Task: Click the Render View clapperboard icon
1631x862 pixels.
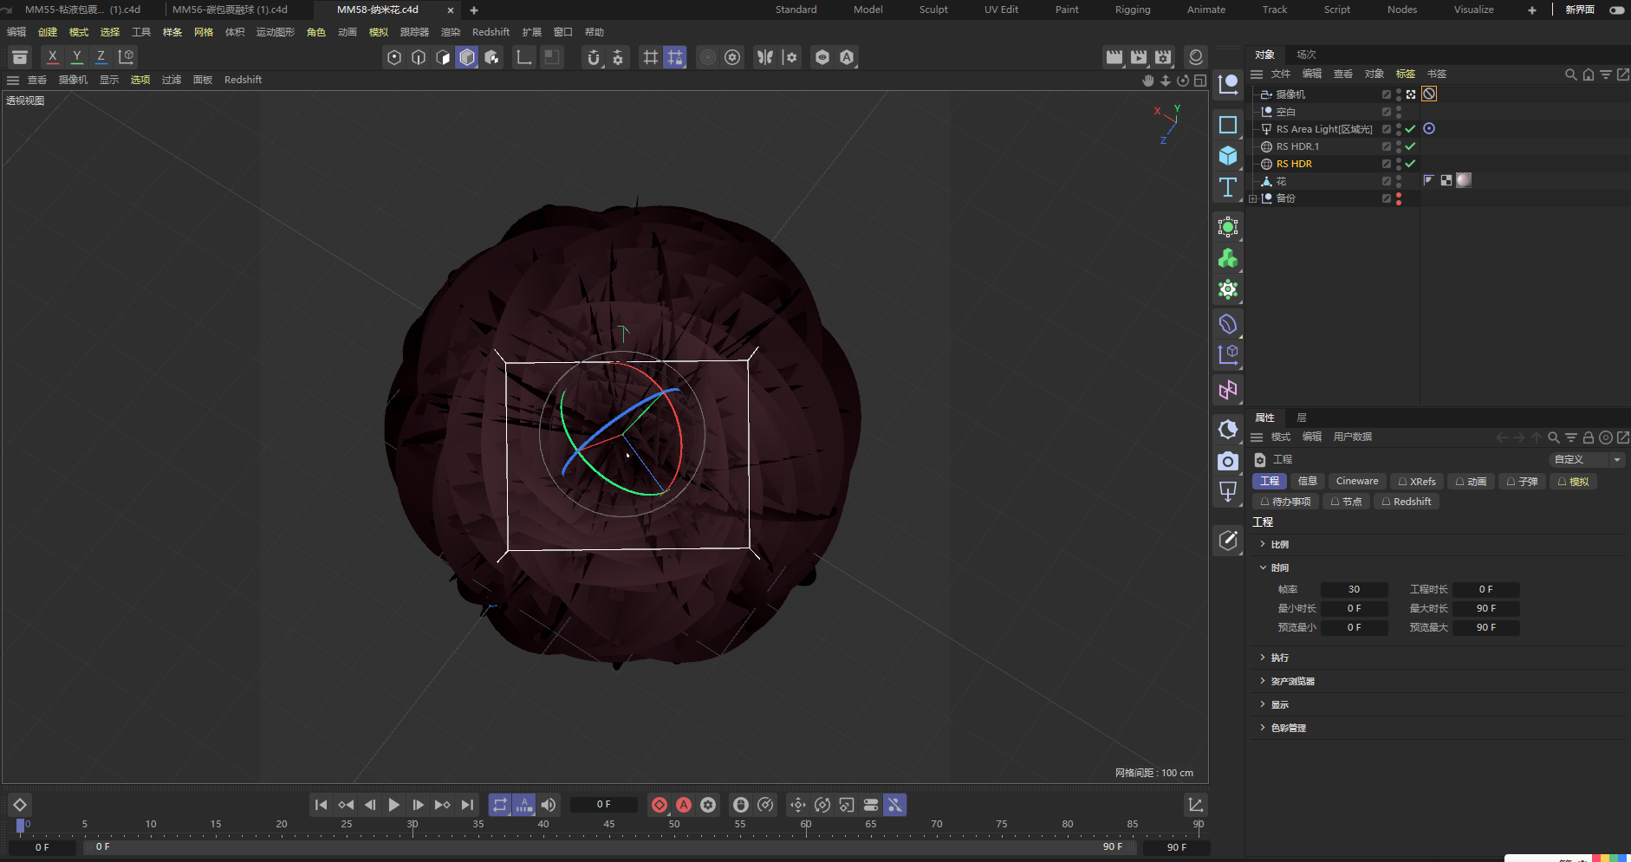Action: (1114, 57)
